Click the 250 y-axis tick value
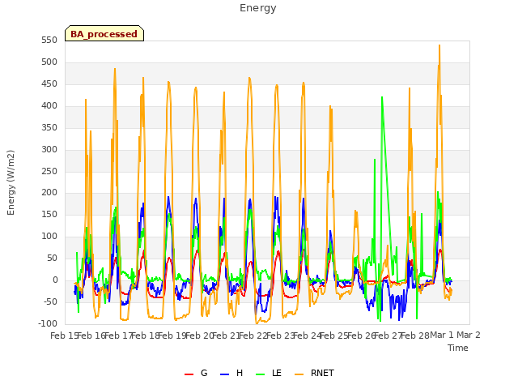This screenshot has height=389, width=518. click(x=49, y=171)
